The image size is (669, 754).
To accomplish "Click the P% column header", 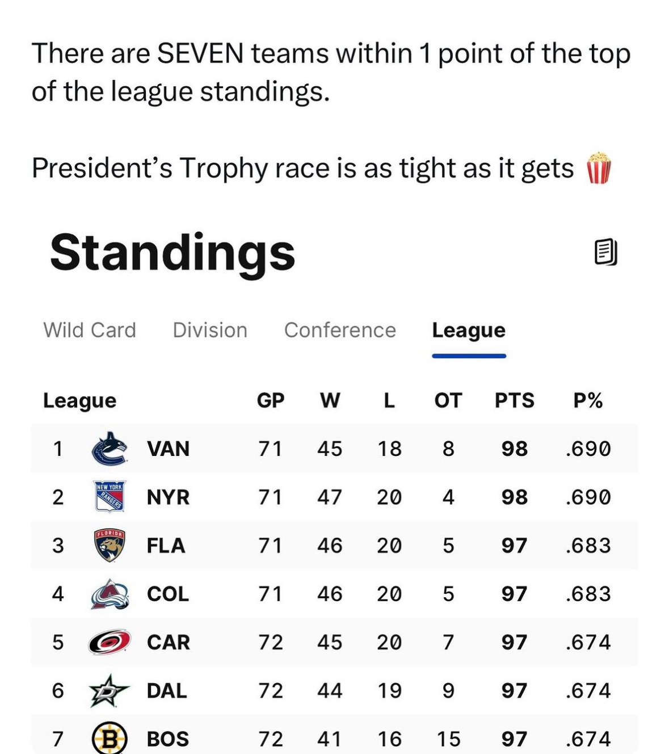I will [588, 400].
